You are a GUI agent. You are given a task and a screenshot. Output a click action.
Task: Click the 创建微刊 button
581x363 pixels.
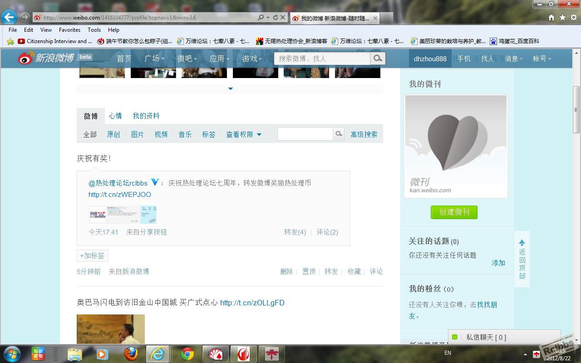(x=454, y=212)
